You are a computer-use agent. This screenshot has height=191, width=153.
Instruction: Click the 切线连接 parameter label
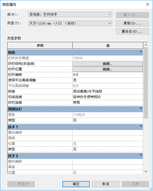(15, 97)
